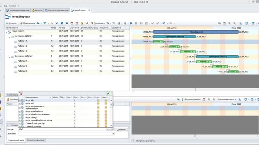Tick checkbox for Бюро обработки давлением
The image size is (259, 145).
click(x=20, y=114)
